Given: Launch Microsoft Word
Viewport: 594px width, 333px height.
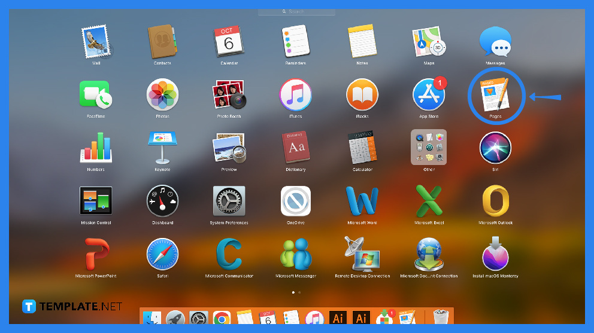Looking at the screenshot, I should [362, 201].
